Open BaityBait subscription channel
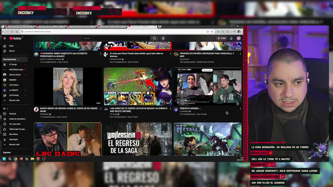Screen dimensions: 333x187 [15, 80]
